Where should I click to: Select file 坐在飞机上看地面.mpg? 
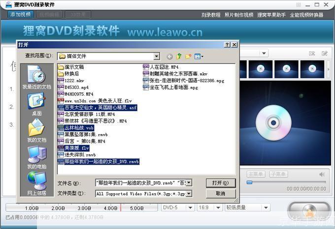coord(170,87)
